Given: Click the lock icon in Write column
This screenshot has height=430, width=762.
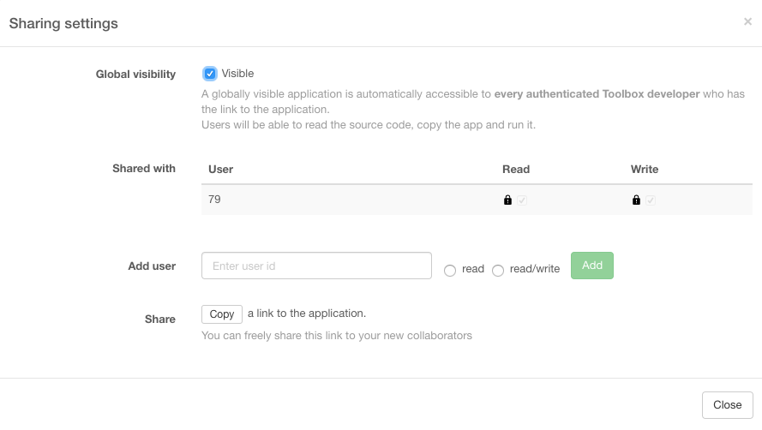Looking at the screenshot, I should tap(636, 200).
